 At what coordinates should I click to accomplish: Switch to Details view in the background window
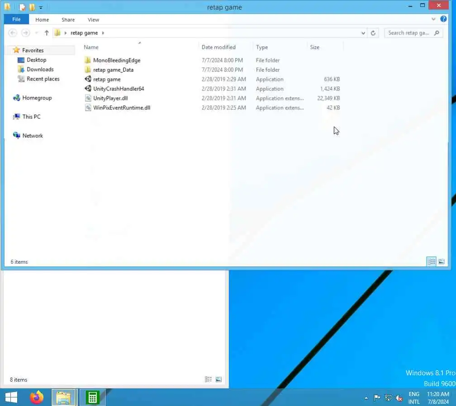(208, 379)
